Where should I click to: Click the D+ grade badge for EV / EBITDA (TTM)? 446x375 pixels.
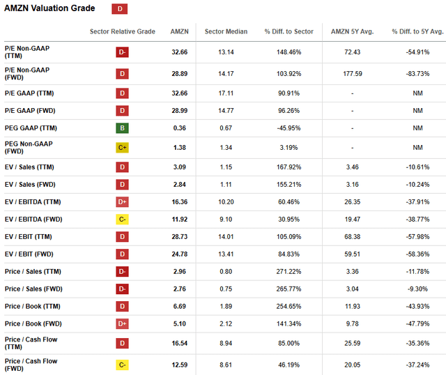click(122, 202)
